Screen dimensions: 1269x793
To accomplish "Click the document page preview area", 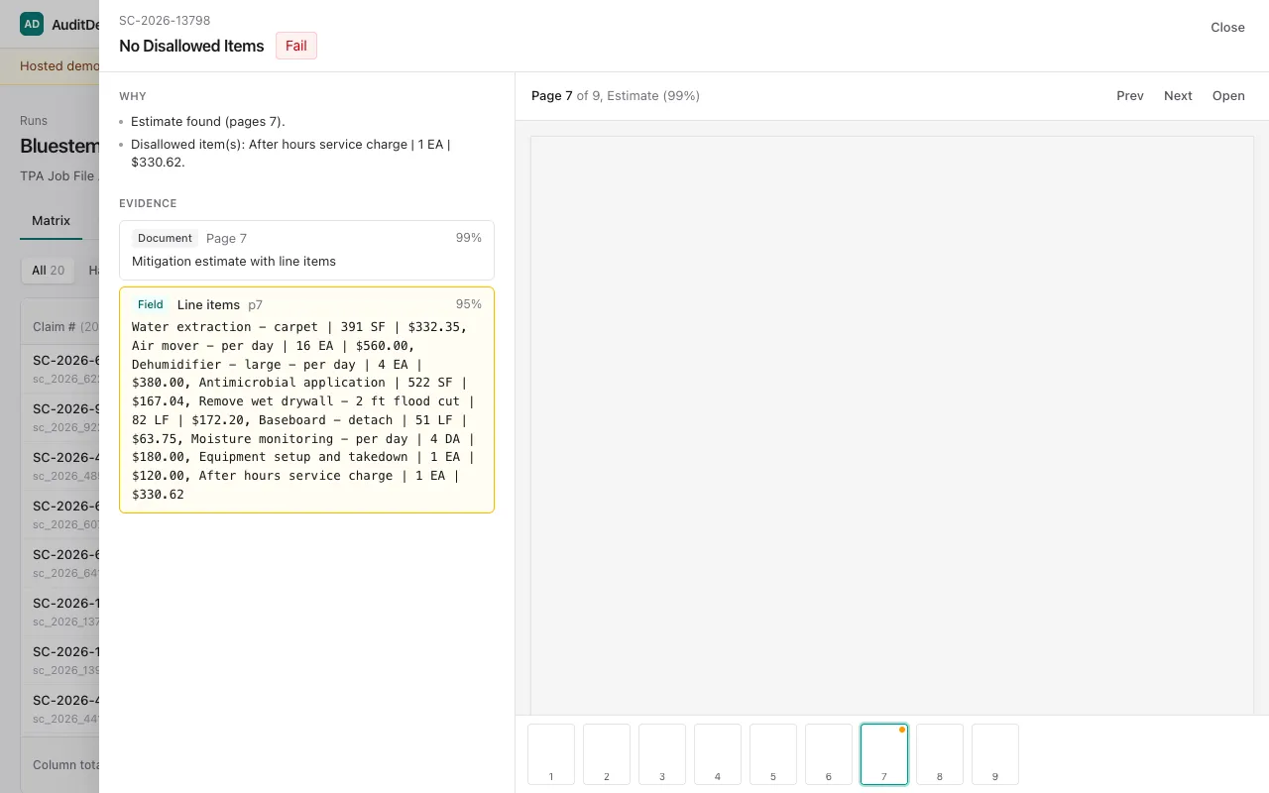I will [x=892, y=425].
